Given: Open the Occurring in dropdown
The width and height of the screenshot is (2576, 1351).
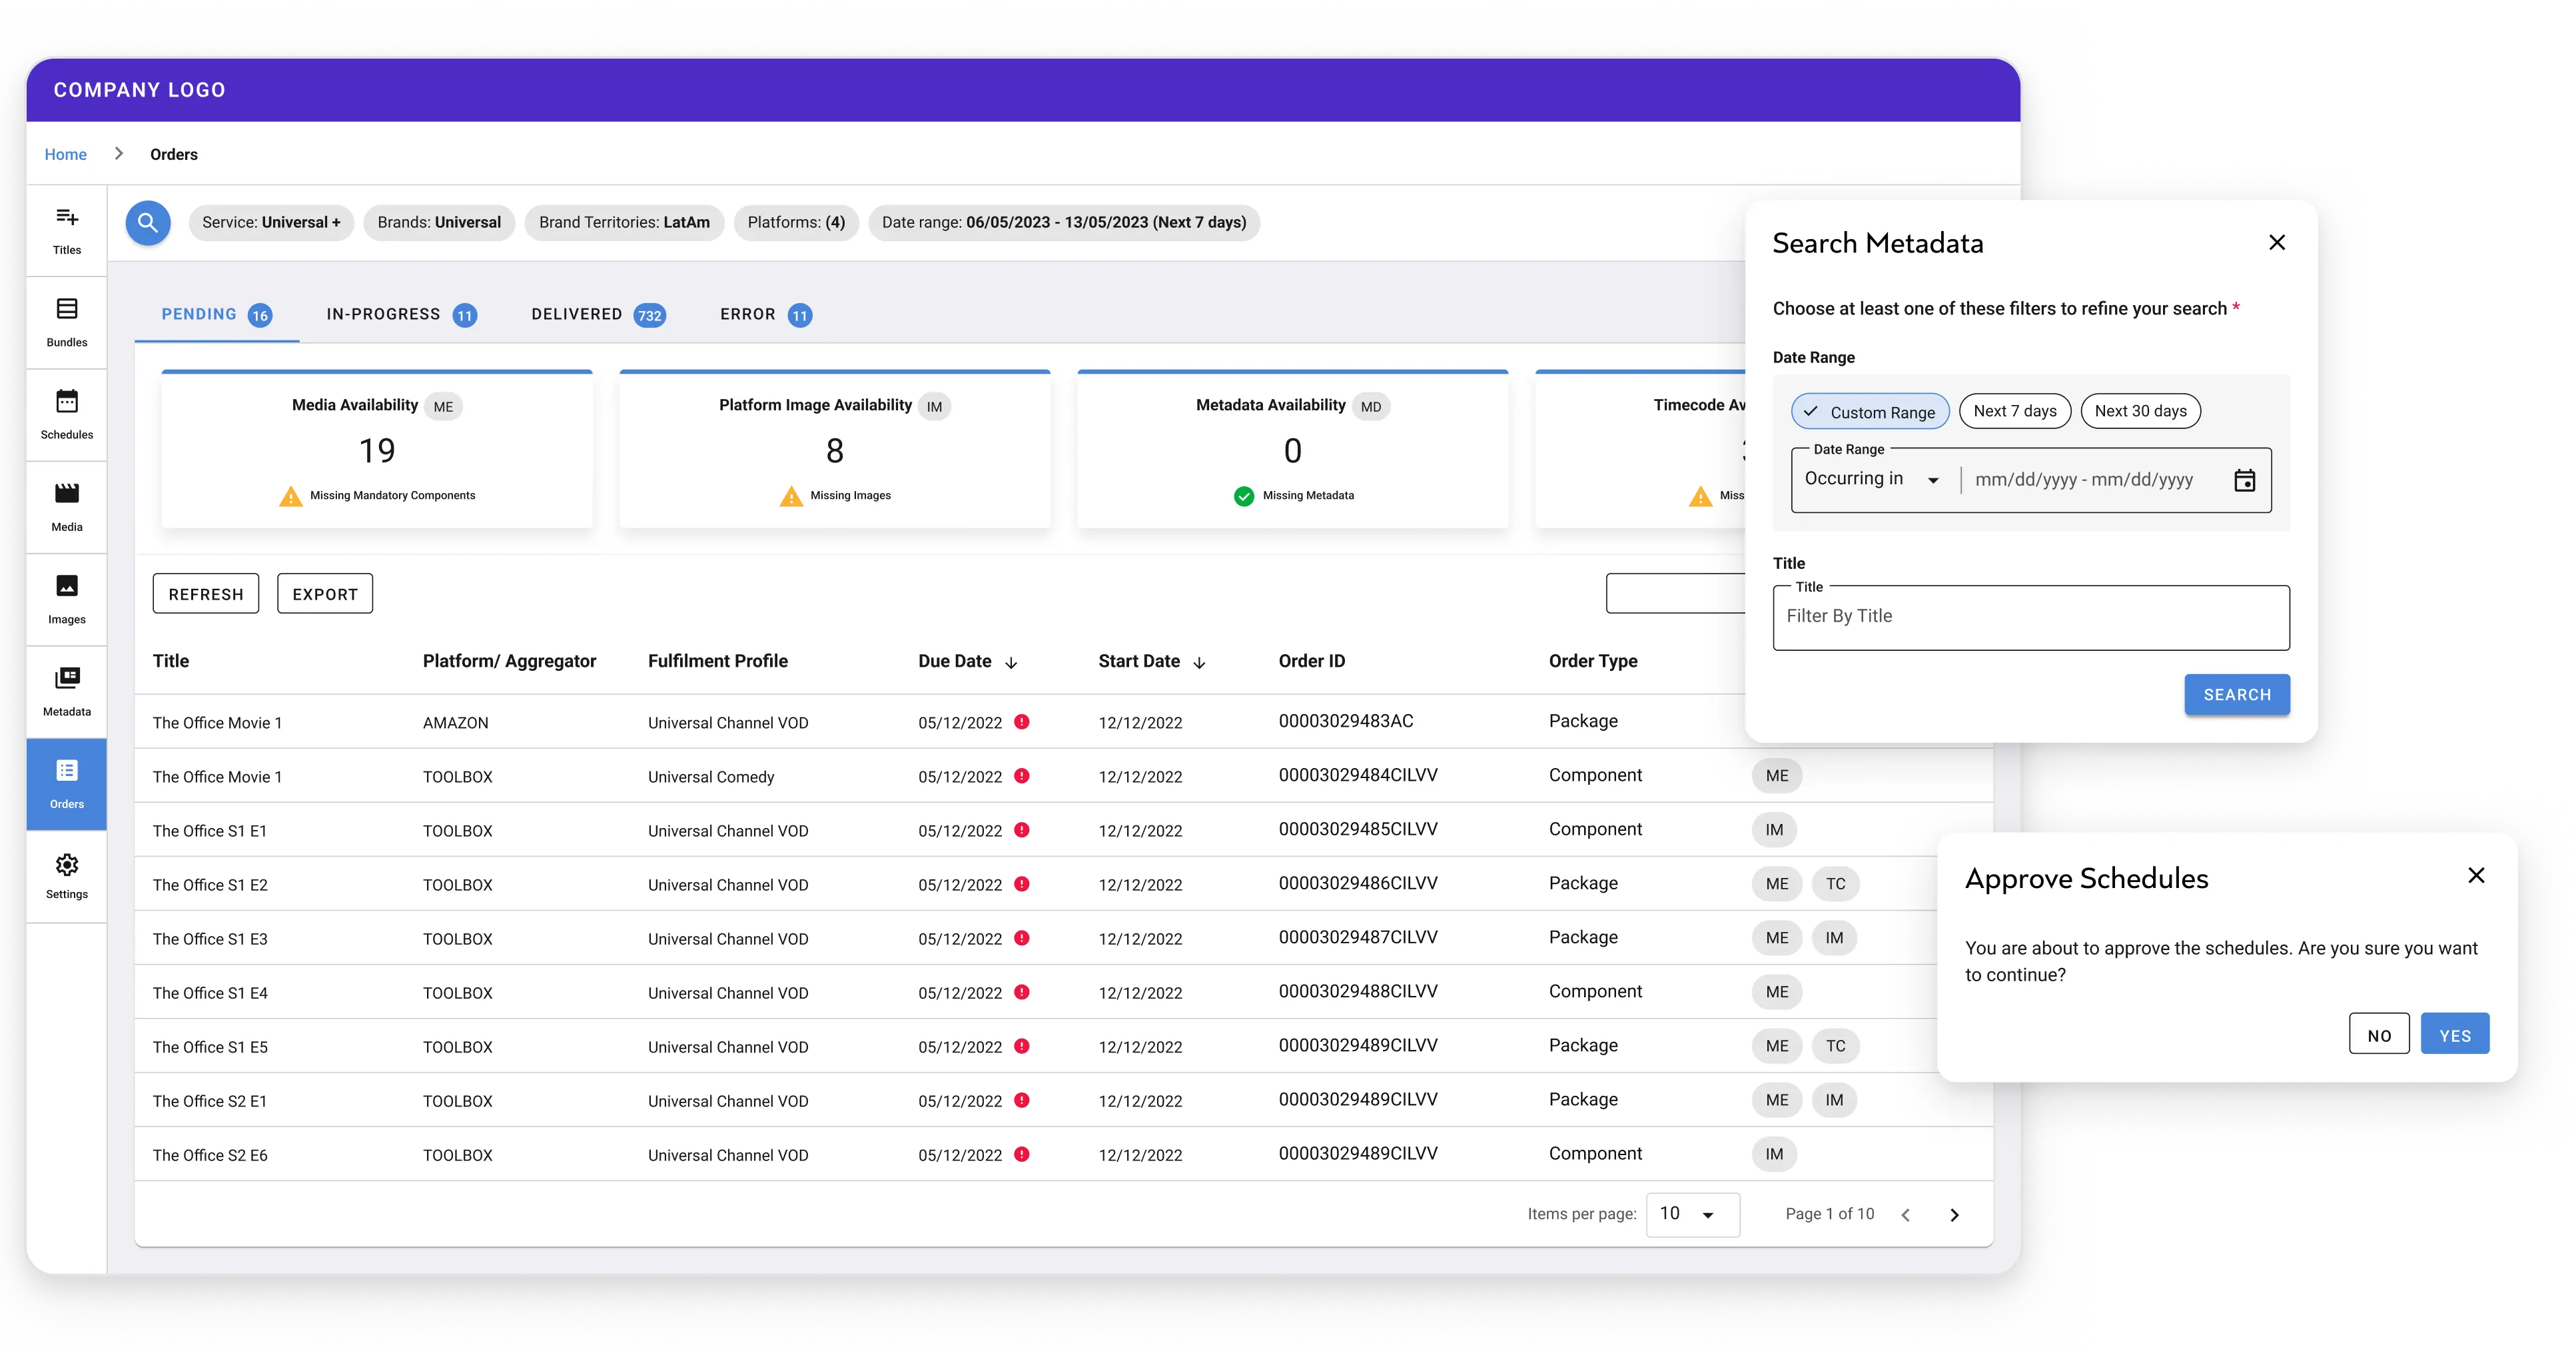Looking at the screenshot, I should (x=1872, y=479).
